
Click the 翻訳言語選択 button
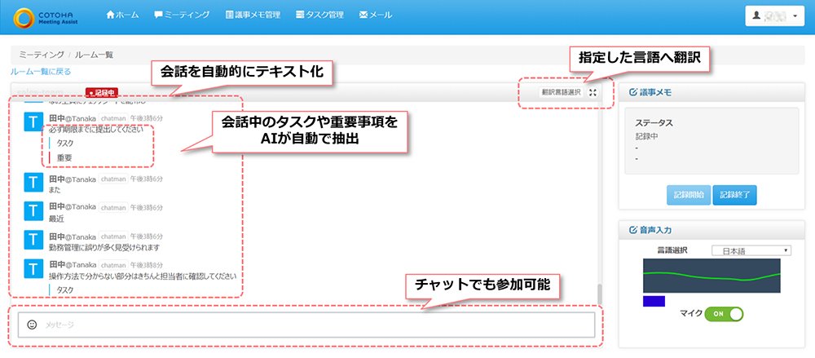point(561,92)
